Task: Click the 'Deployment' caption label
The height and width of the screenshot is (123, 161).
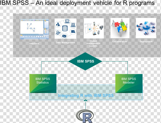Action: point(146,42)
